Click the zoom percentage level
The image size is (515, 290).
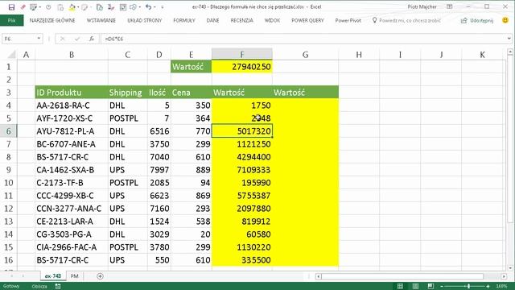pos(502,287)
